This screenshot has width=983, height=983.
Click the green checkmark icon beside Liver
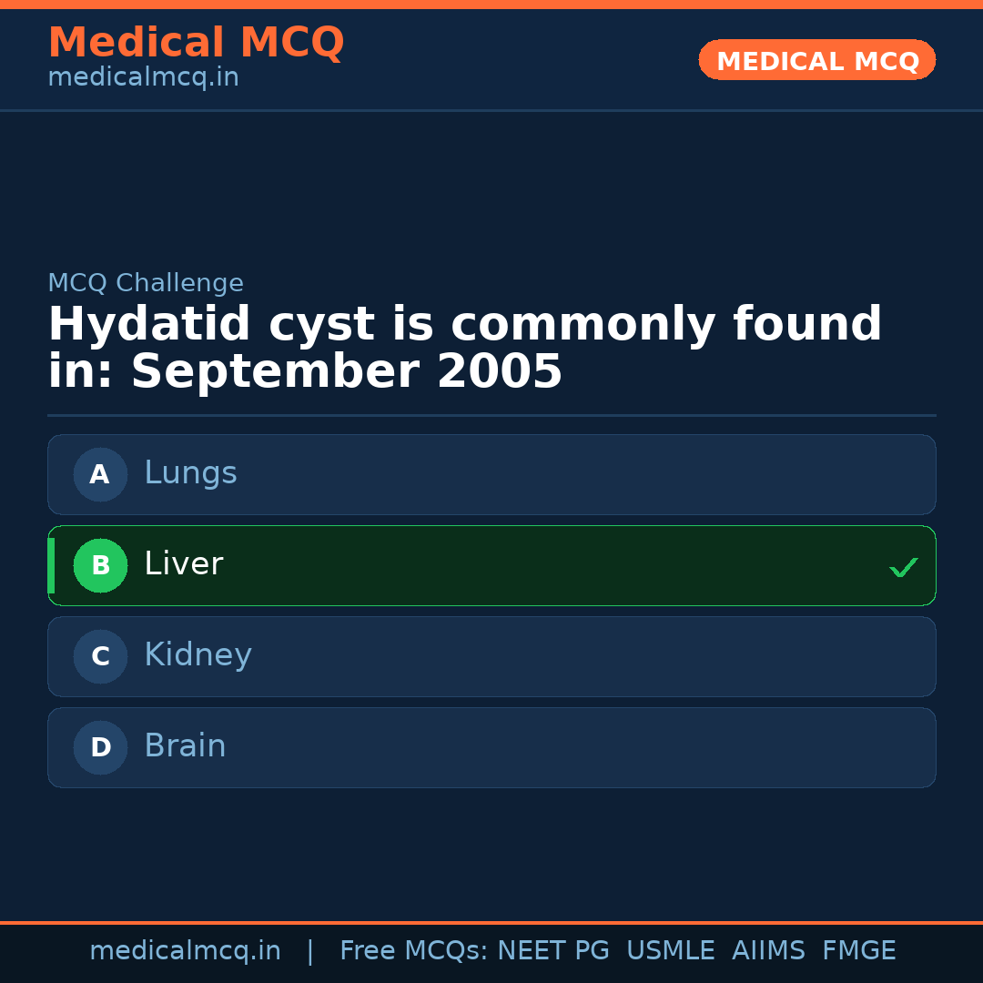(903, 567)
